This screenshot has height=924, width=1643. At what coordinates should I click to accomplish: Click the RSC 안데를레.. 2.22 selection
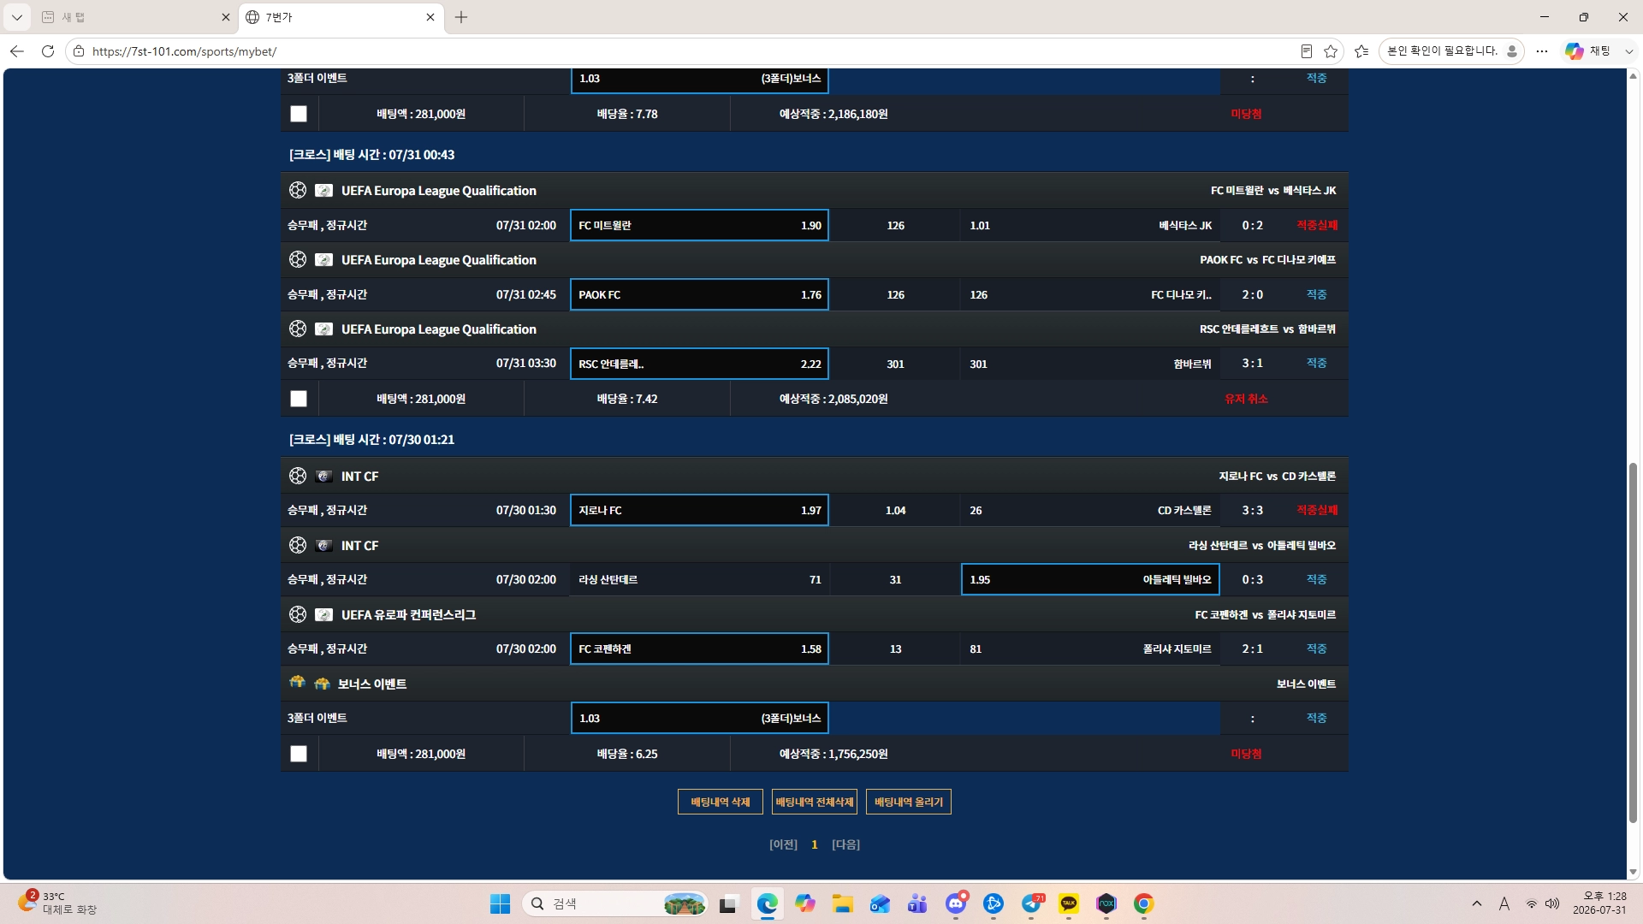click(x=699, y=364)
